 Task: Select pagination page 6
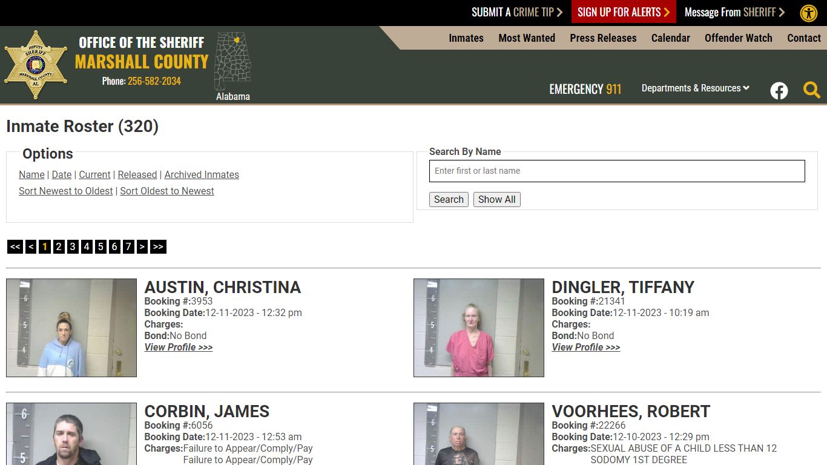pyautogui.click(x=114, y=246)
